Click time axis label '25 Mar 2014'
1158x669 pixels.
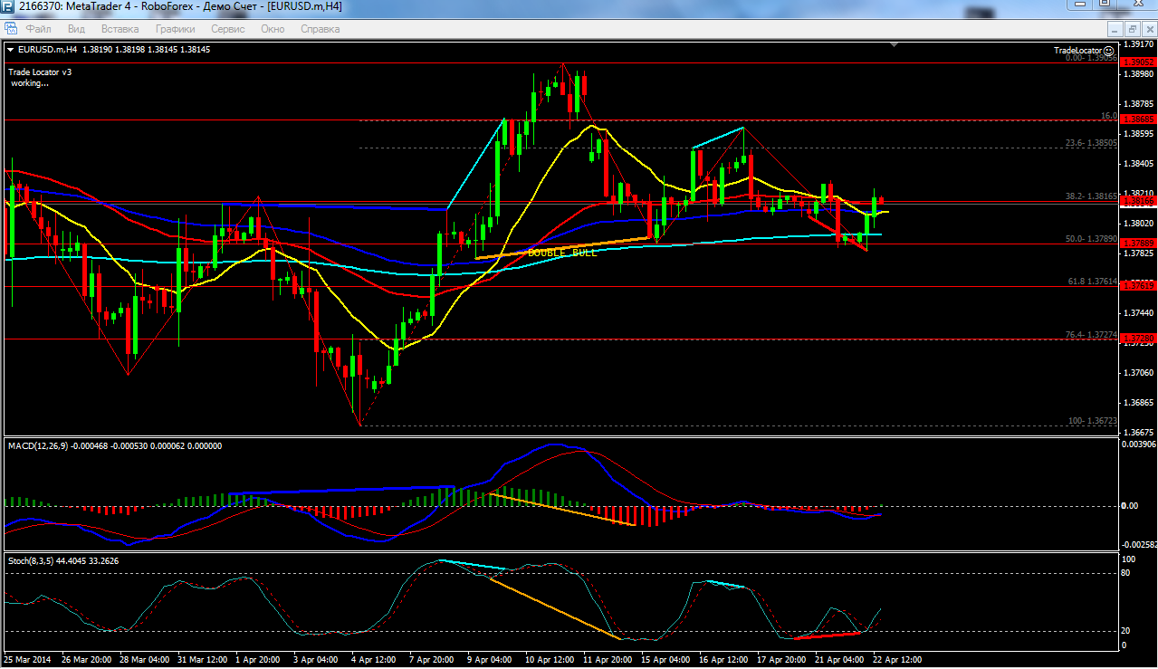[x=28, y=660]
